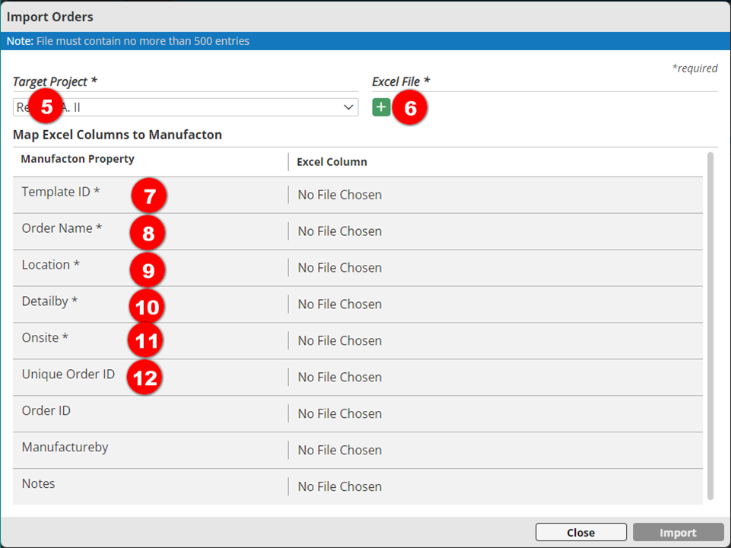This screenshot has height=548, width=731.
Task: Click the red marker numbered 8
Action: (148, 233)
